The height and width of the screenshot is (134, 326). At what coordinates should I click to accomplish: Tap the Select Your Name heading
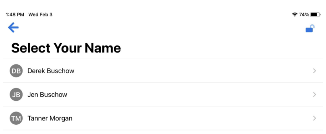click(x=66, y=48)
